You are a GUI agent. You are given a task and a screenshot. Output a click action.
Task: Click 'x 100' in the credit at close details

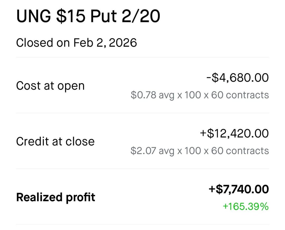[x=188, y=151]
